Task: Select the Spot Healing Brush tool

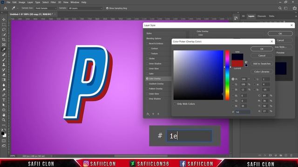Action: tap(4, 55)
